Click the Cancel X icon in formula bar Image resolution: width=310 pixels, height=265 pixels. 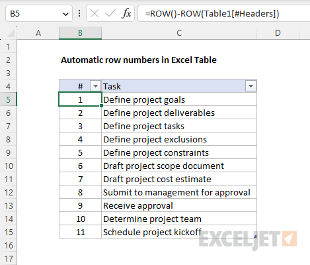[95, 14]
